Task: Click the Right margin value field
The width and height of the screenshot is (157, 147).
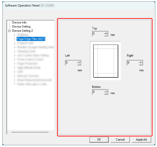Action: (x=133, y=63)
